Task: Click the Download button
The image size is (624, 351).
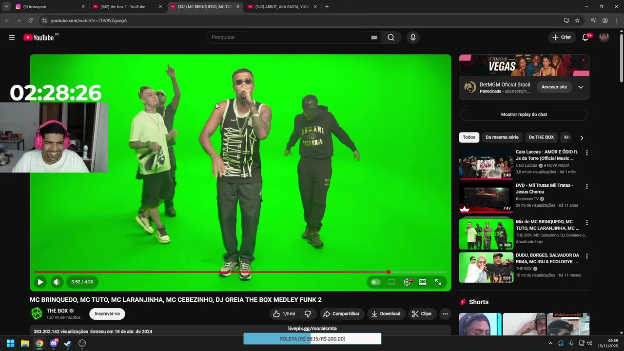Action: (x=386, y=314)
